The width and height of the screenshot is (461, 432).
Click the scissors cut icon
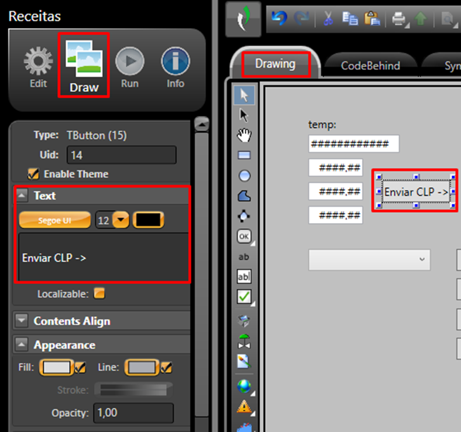pyautogui.click(x=328, y=19)
